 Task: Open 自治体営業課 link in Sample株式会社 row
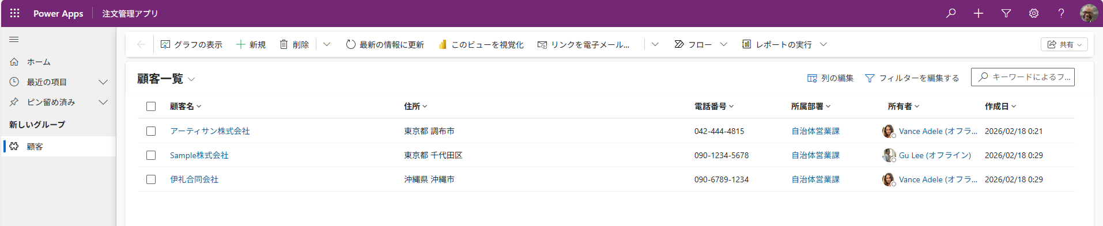(x=815, y=155)
